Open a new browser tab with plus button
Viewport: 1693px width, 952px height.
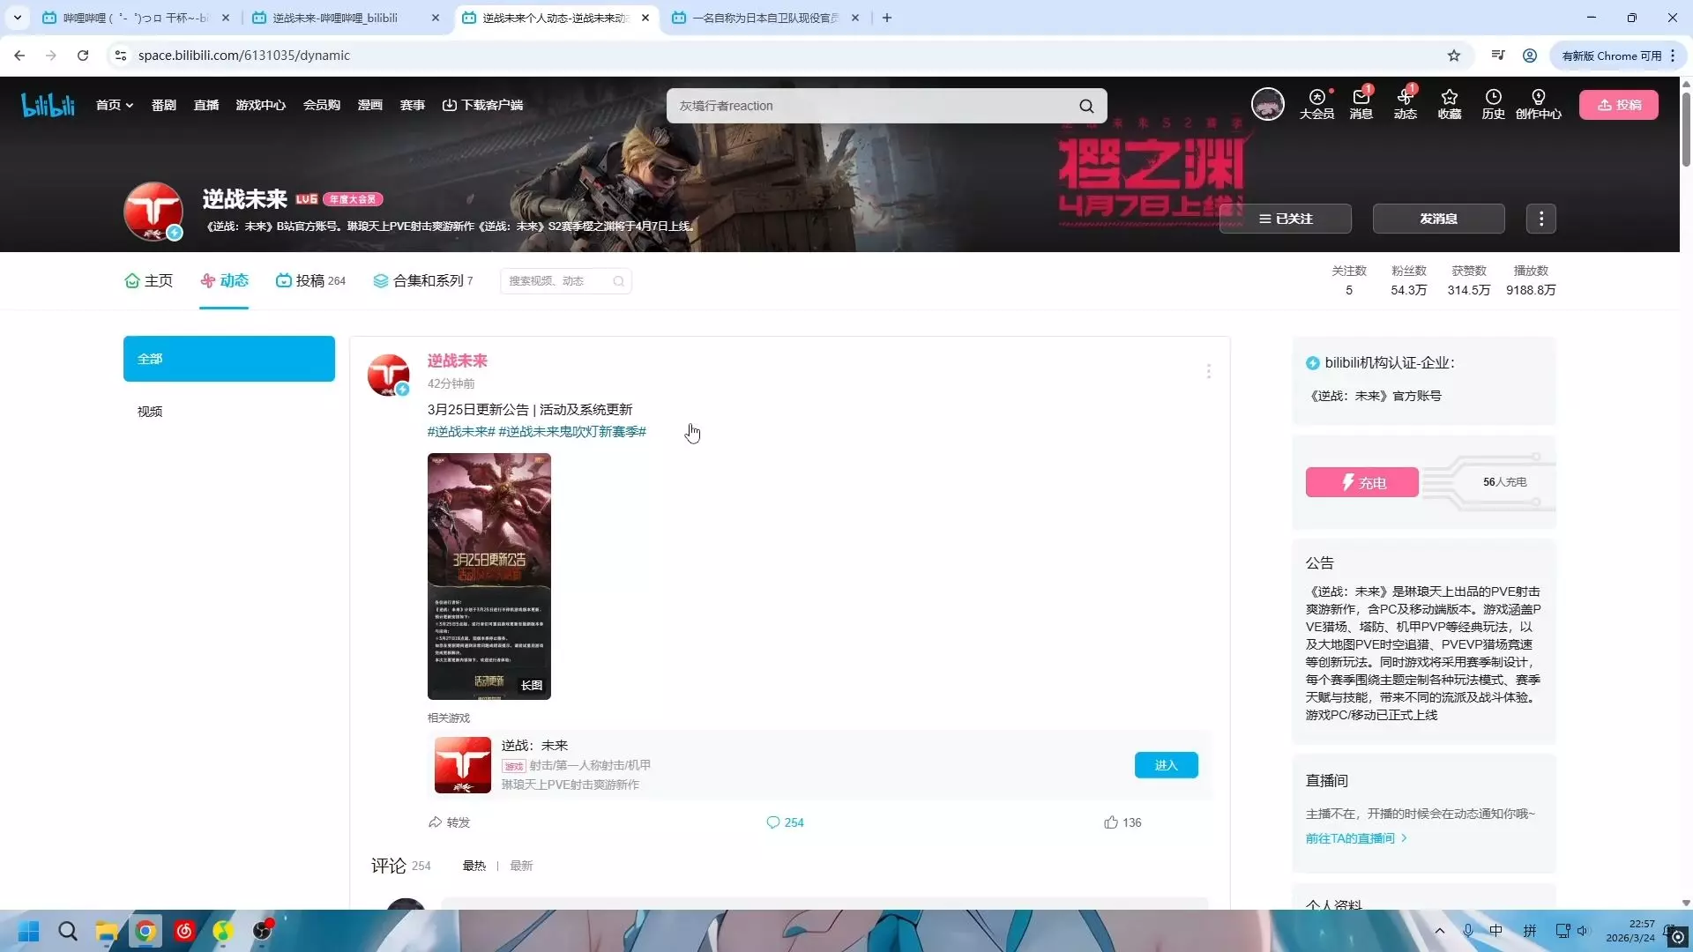pyautogui.click(x=887, y=18)
